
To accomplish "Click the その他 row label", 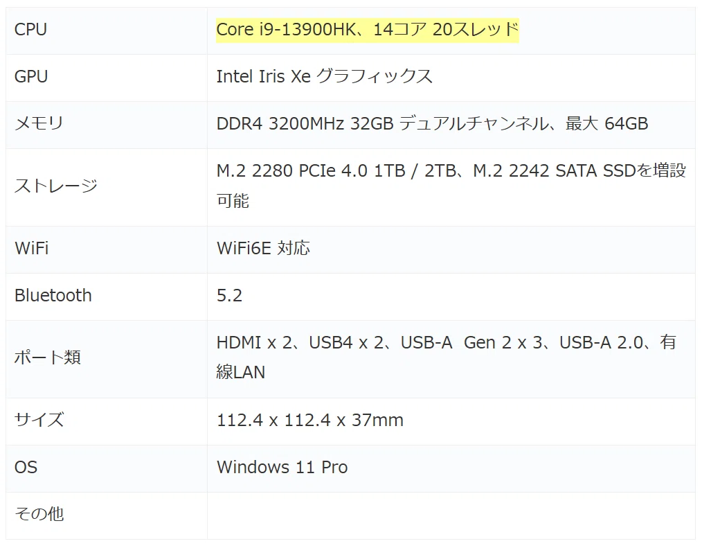I will [39, 514].
